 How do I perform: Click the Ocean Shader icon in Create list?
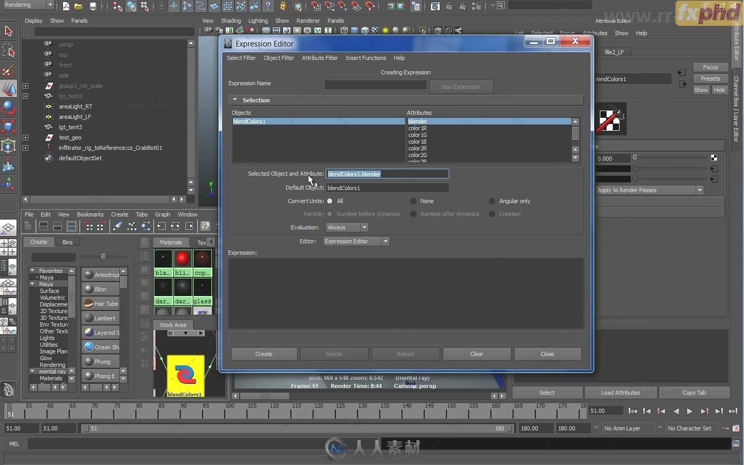click(x=89, y=347)
